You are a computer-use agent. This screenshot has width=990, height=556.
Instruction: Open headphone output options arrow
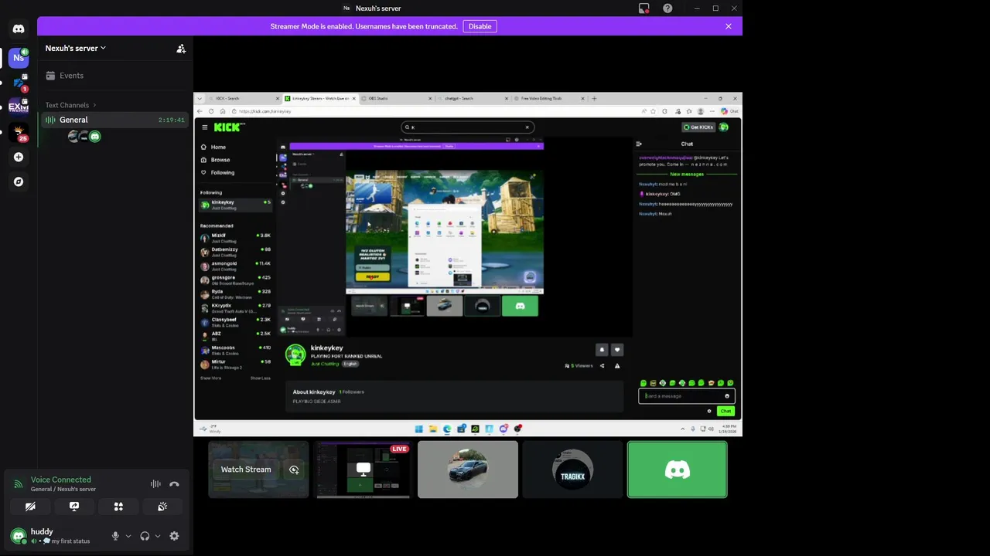pos(158,536)
